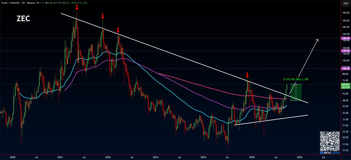Select the ZEC text annotation
The width and height of the screenshot is (351, 160).
(23, 19)
